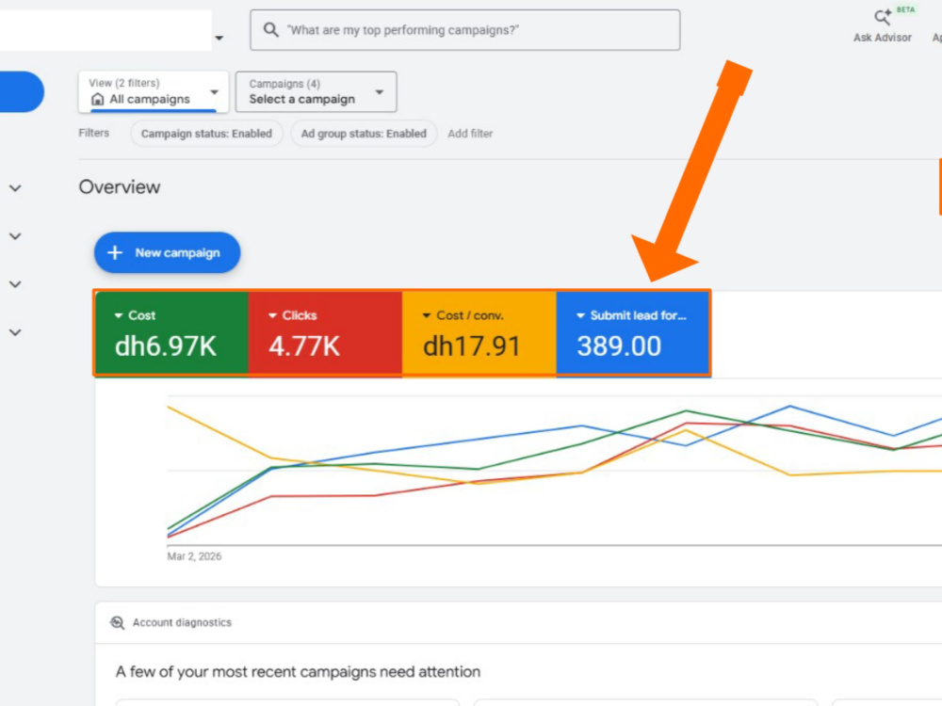This screenshot has height=706, width=942.
Task: Open the Clicks metric dropdown arrow
Action: pyautogui.click(x=272, y=315)
